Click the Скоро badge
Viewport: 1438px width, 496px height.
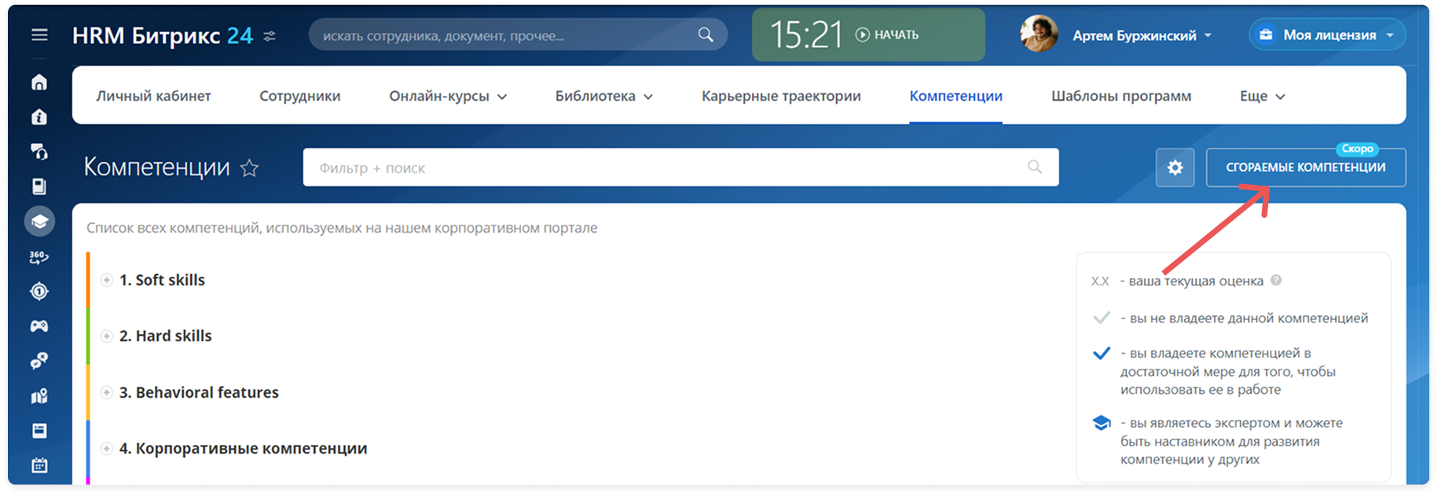1357,149
